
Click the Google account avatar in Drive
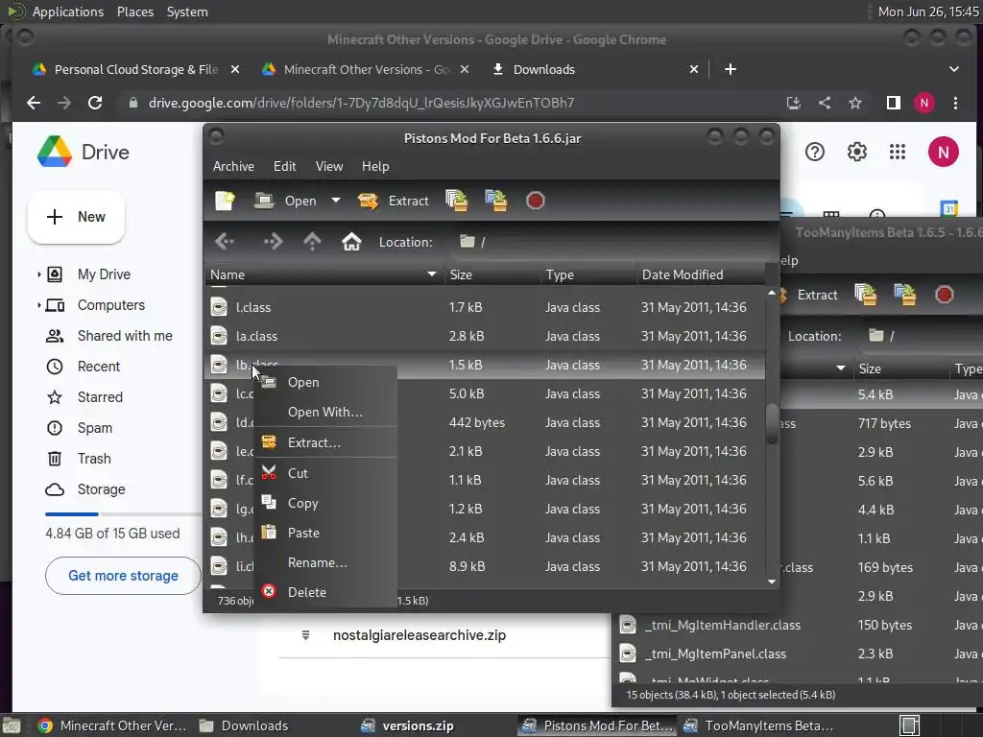click(944, 152)
